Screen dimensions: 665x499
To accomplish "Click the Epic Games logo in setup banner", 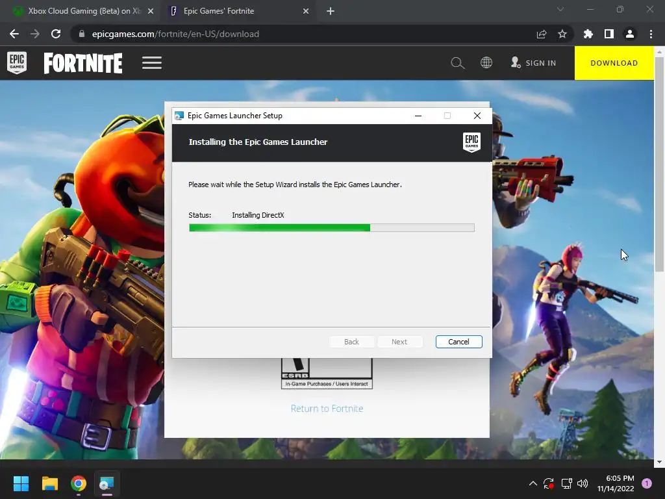I will 471,142.
